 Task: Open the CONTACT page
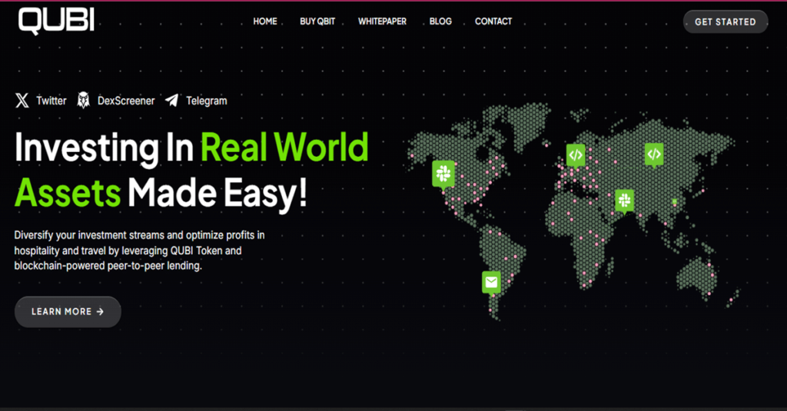click(x=493, y=22)
